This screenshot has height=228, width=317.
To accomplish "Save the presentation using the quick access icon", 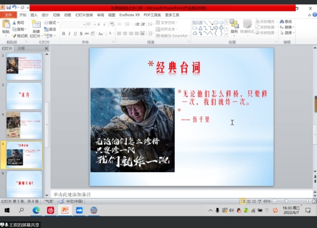I will (x=9, y=8).
